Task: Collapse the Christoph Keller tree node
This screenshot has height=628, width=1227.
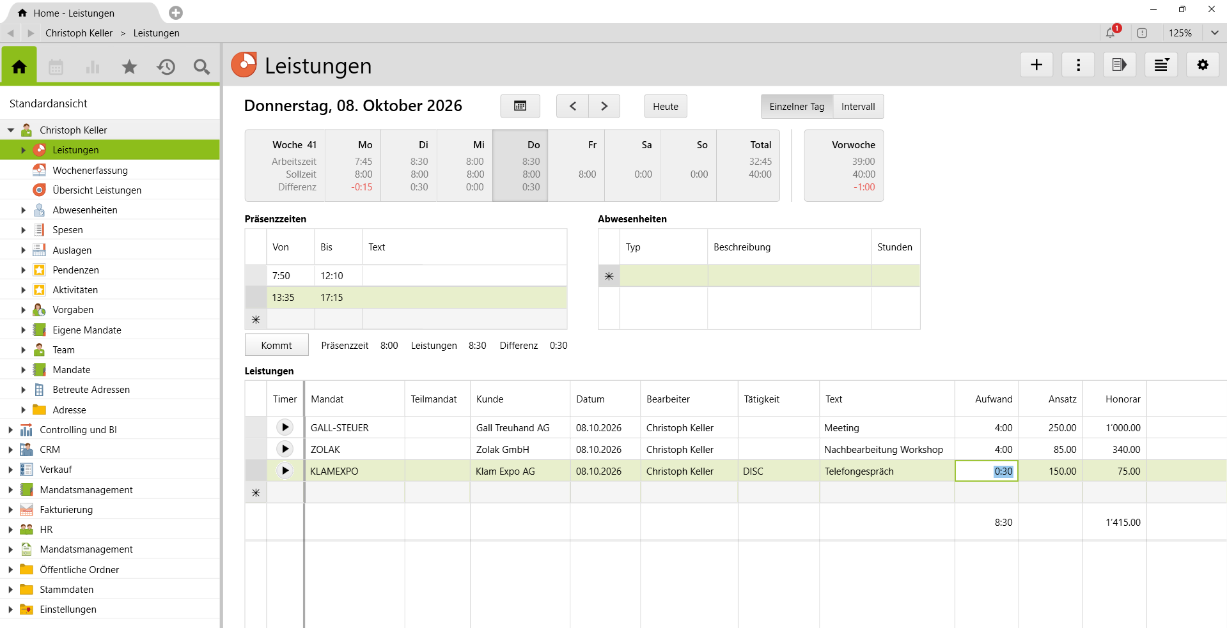Action: 11,130
